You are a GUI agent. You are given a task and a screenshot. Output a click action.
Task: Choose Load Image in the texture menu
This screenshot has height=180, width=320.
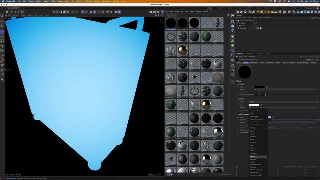254,116
